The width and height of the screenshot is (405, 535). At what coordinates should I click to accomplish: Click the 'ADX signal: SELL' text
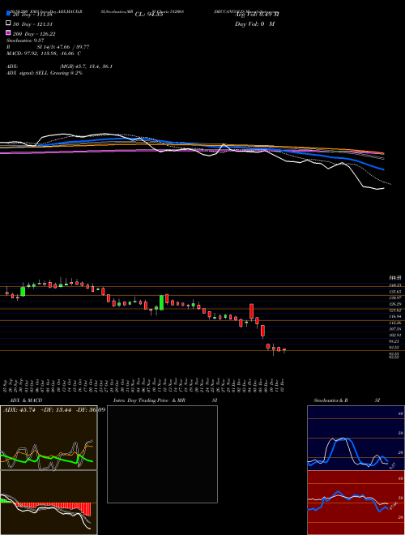tap(28, 73)
